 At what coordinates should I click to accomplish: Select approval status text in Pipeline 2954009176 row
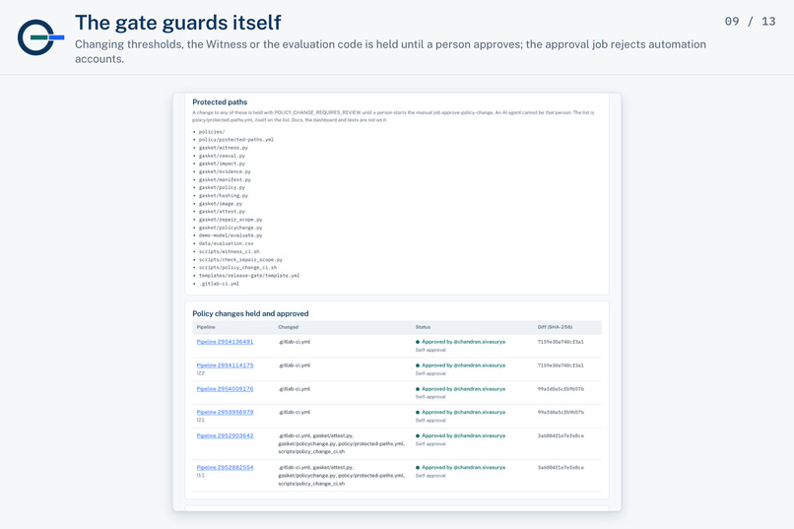pos(463,389)
